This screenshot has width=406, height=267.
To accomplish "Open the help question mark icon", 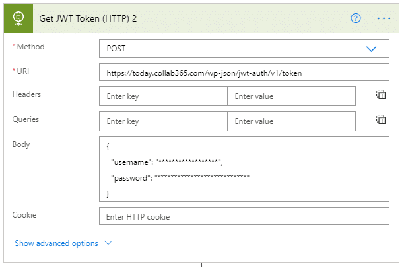I will (x=356, y=18).
